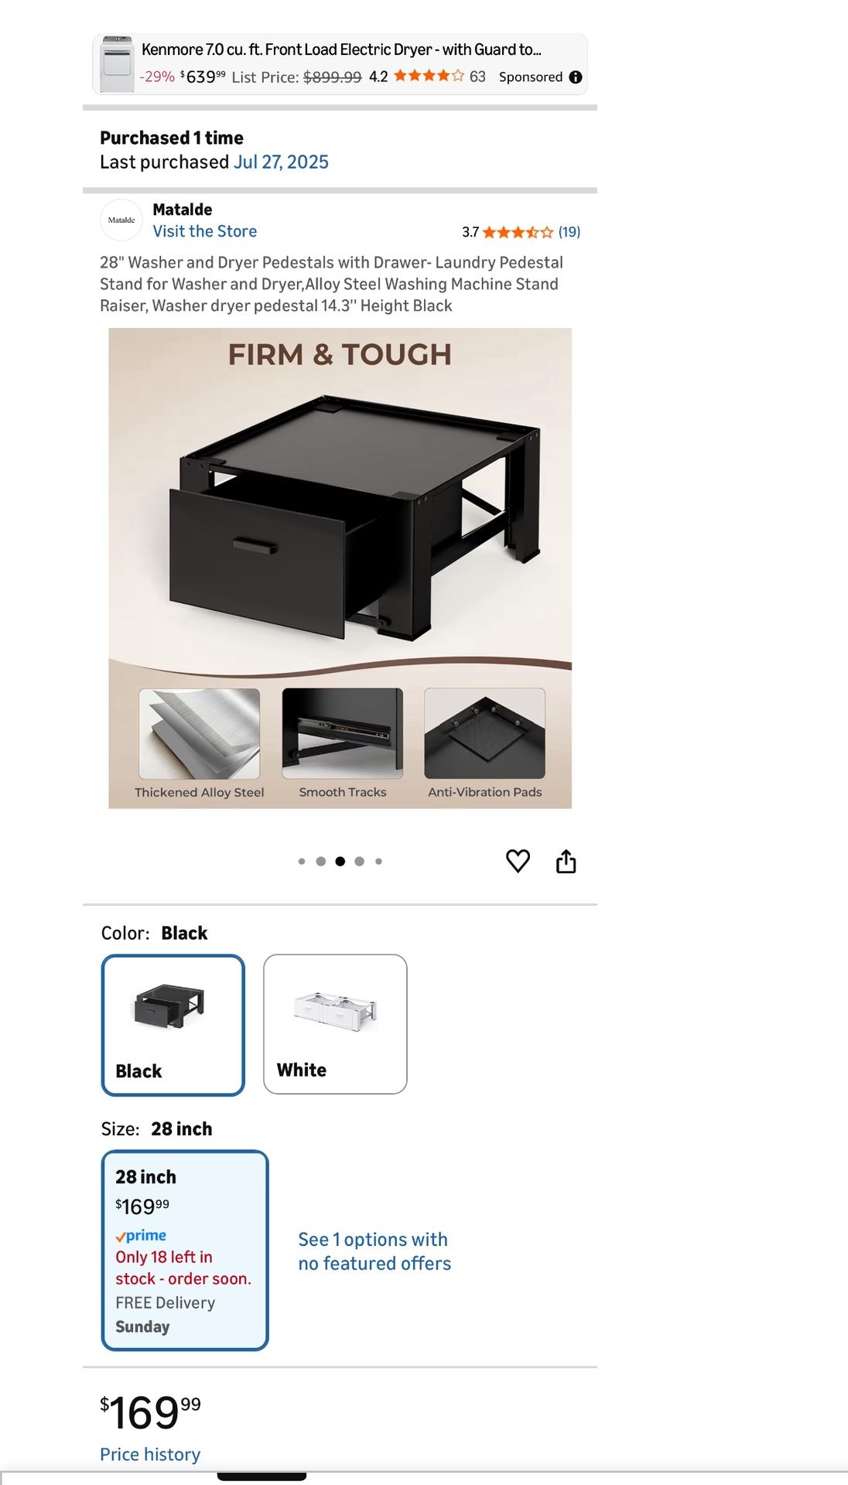Tap the share icon
The image size is (848, 1485).
566,861
